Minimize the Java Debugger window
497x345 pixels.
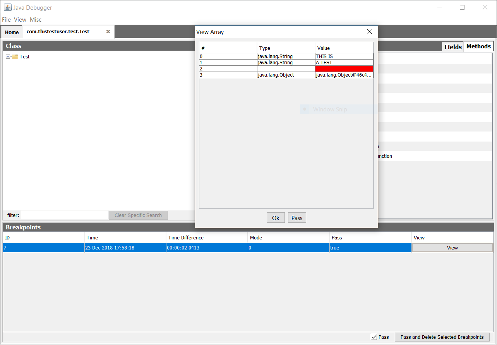tap(440, 7)
